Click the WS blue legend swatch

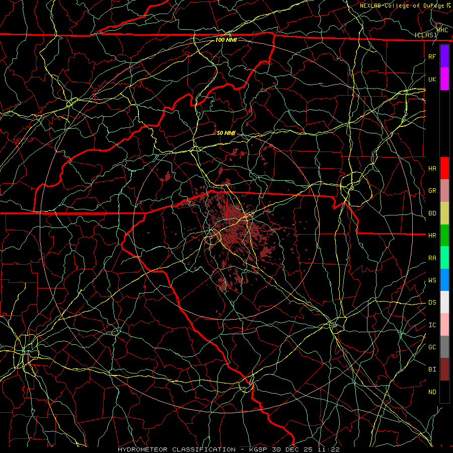(x=444, y=280)
